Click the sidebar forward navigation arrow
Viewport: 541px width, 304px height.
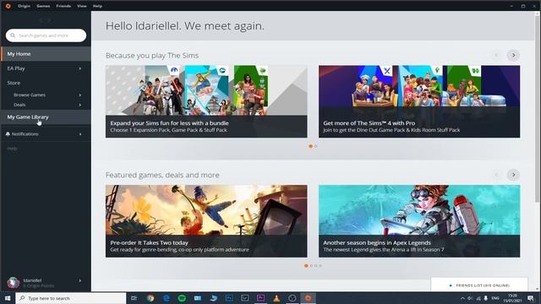click(49, 20)
